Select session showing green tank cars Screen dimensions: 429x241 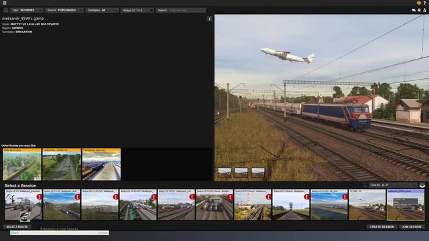tap(138, 205)
